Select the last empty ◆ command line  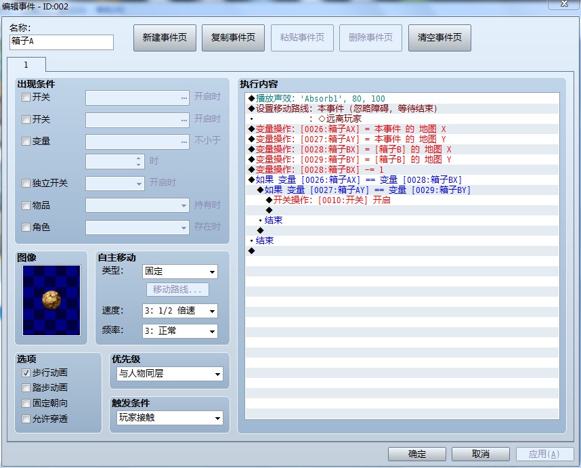point(402,251)
